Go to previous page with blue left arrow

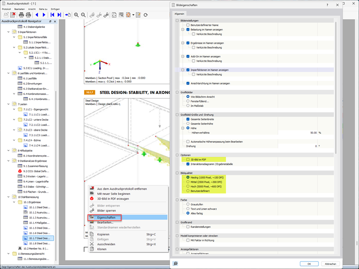[37, 15]
